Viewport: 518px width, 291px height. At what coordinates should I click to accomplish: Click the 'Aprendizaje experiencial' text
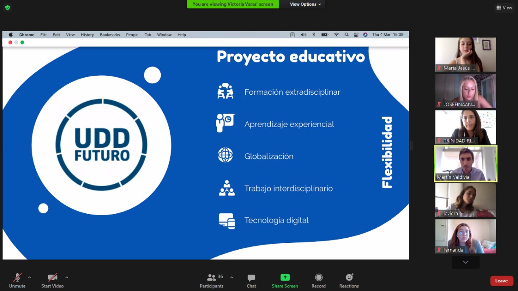click(x=289, y=124)
